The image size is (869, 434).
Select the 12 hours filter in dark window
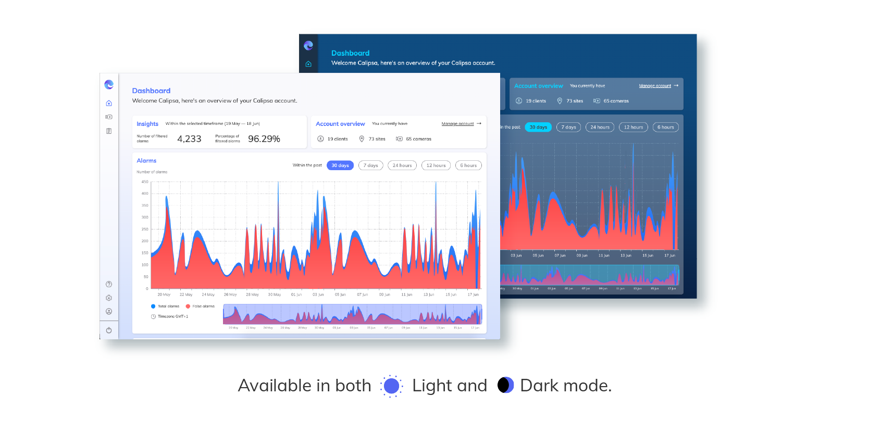click(x=634, y=127)
